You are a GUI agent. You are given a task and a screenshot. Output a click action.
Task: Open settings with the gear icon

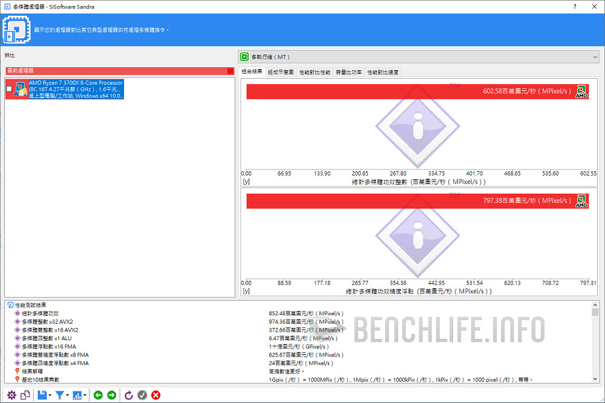coord(11,395)
